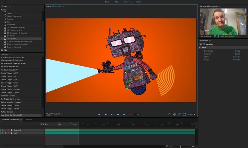Switch to the Controls tab

28,119
